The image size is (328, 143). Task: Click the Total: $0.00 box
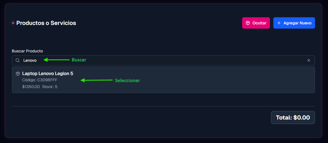click(x=293, y=118)
